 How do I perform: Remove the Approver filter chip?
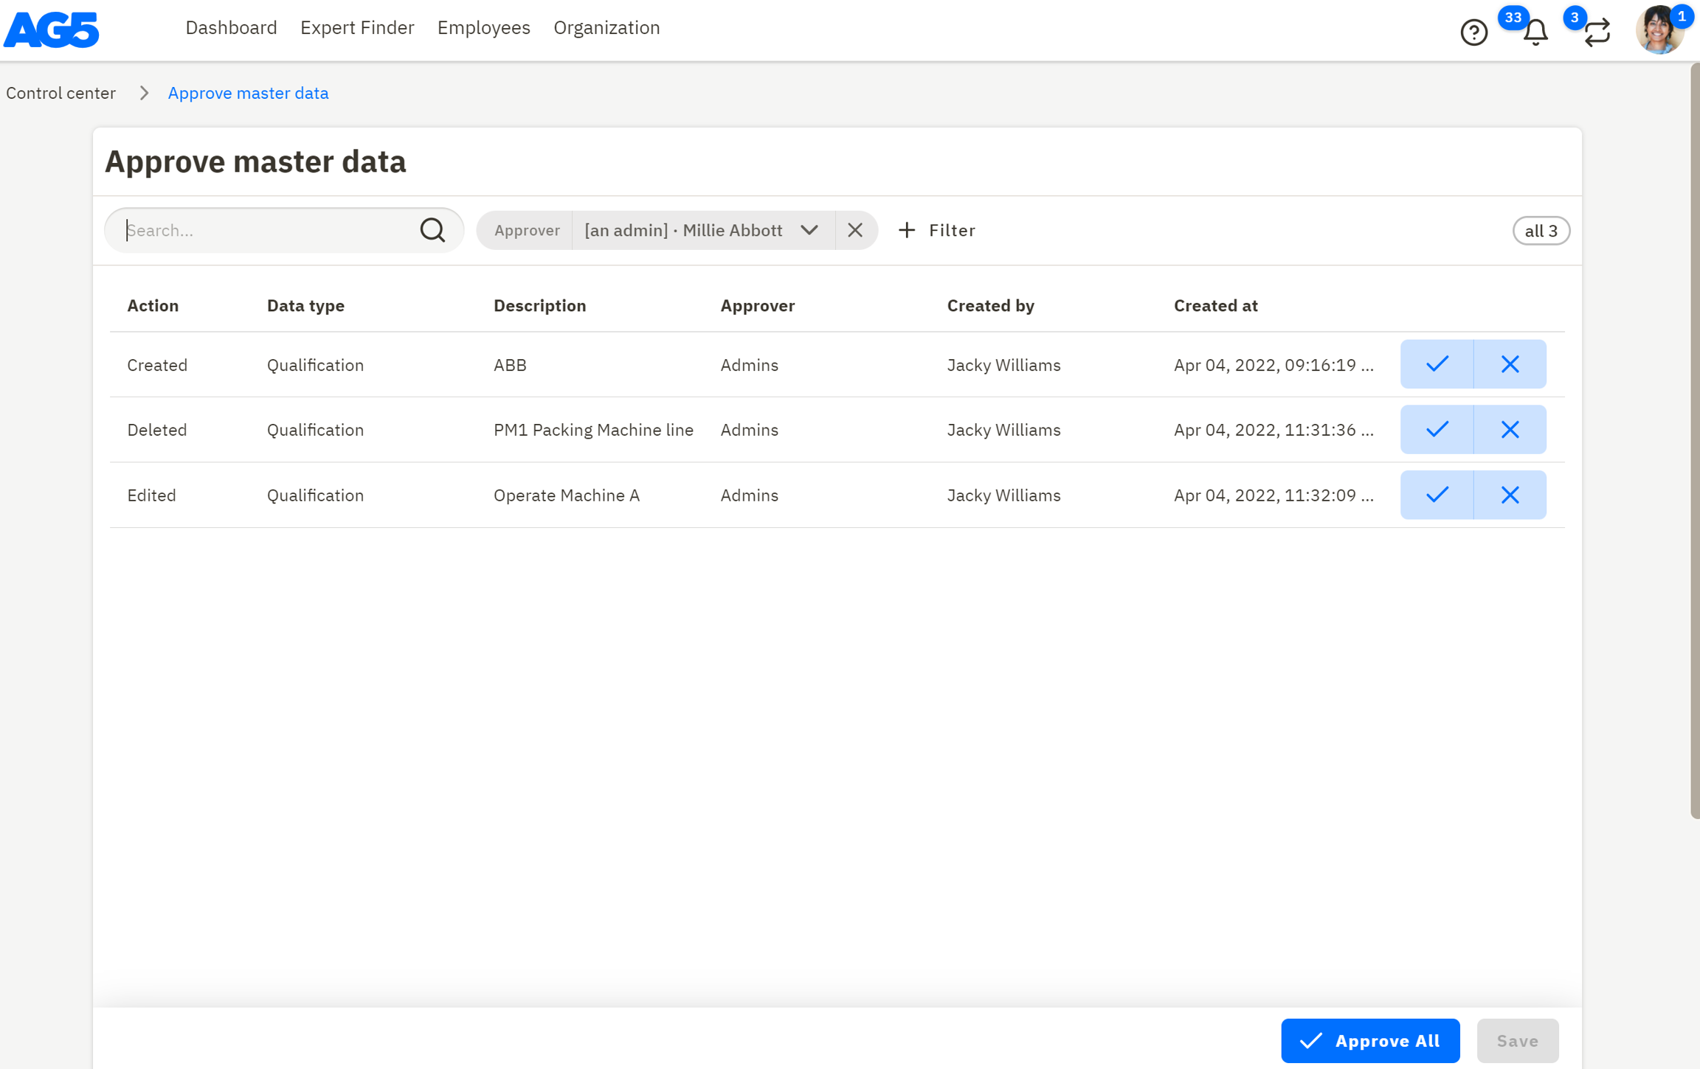[x=855, y=230]
